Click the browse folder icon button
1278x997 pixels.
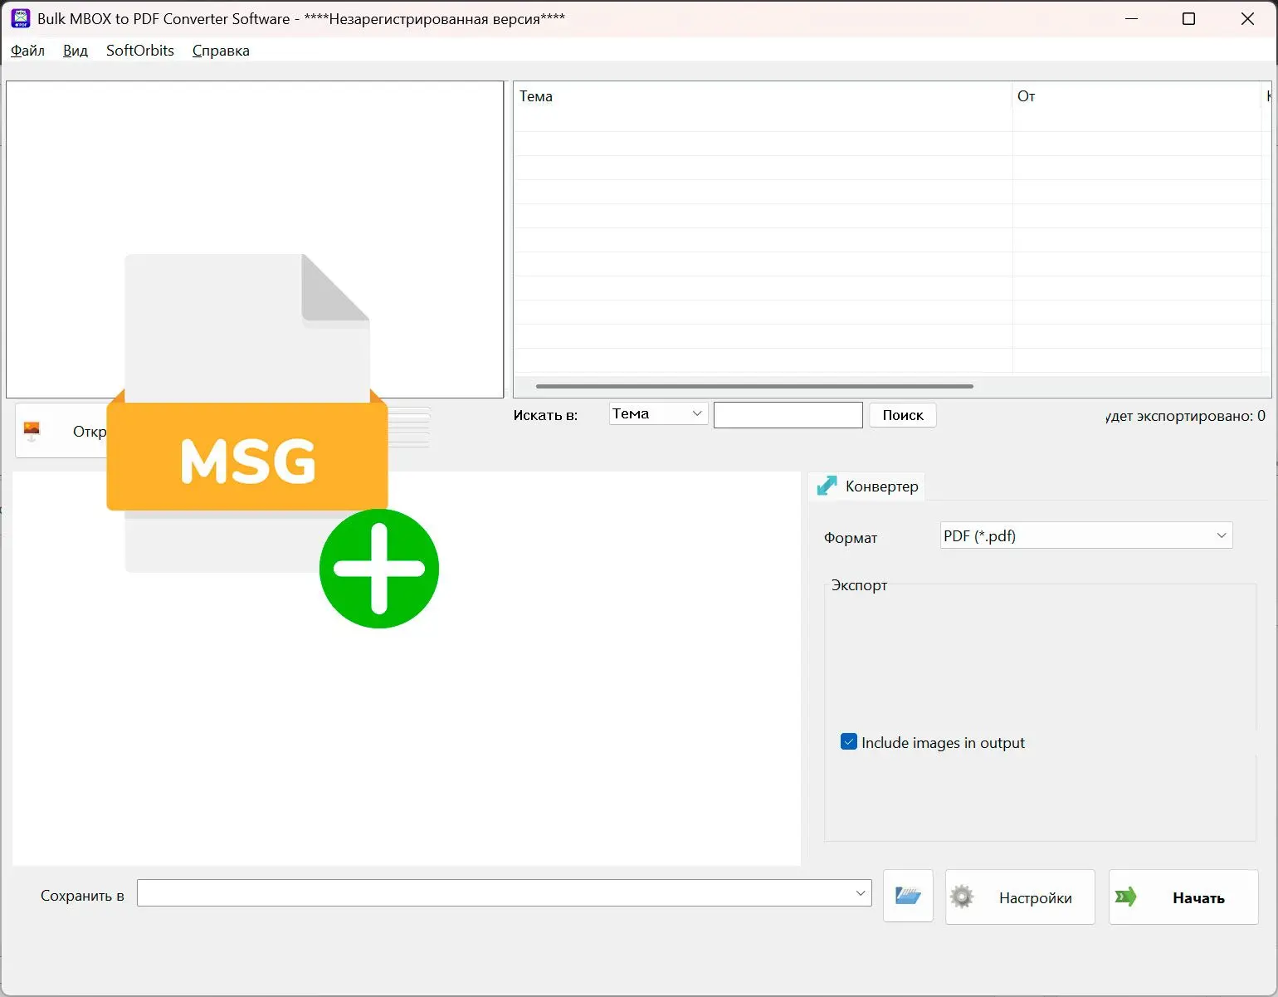coord(908,896)
